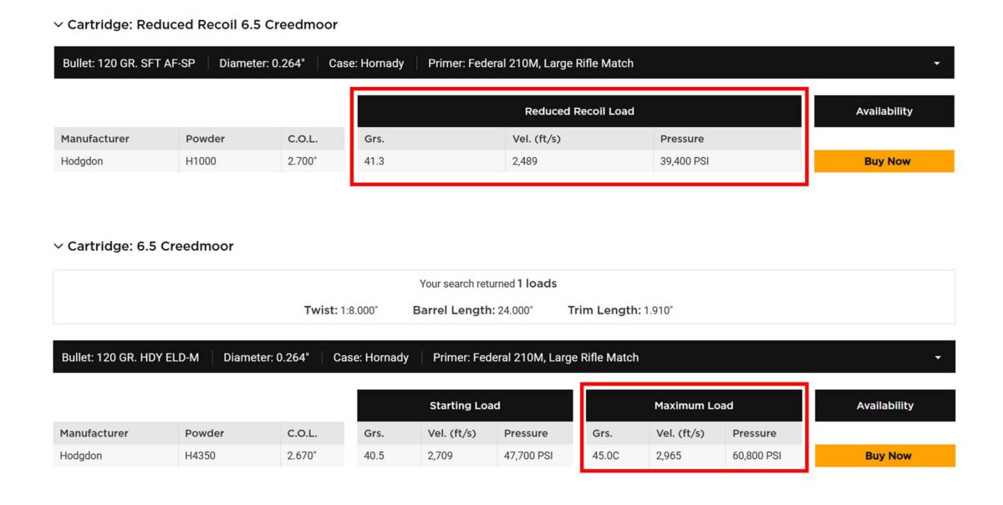This screenshot has width=1003, height=505.
Task: Click the Trim Length 1.910" text
Action: [620, 310]
